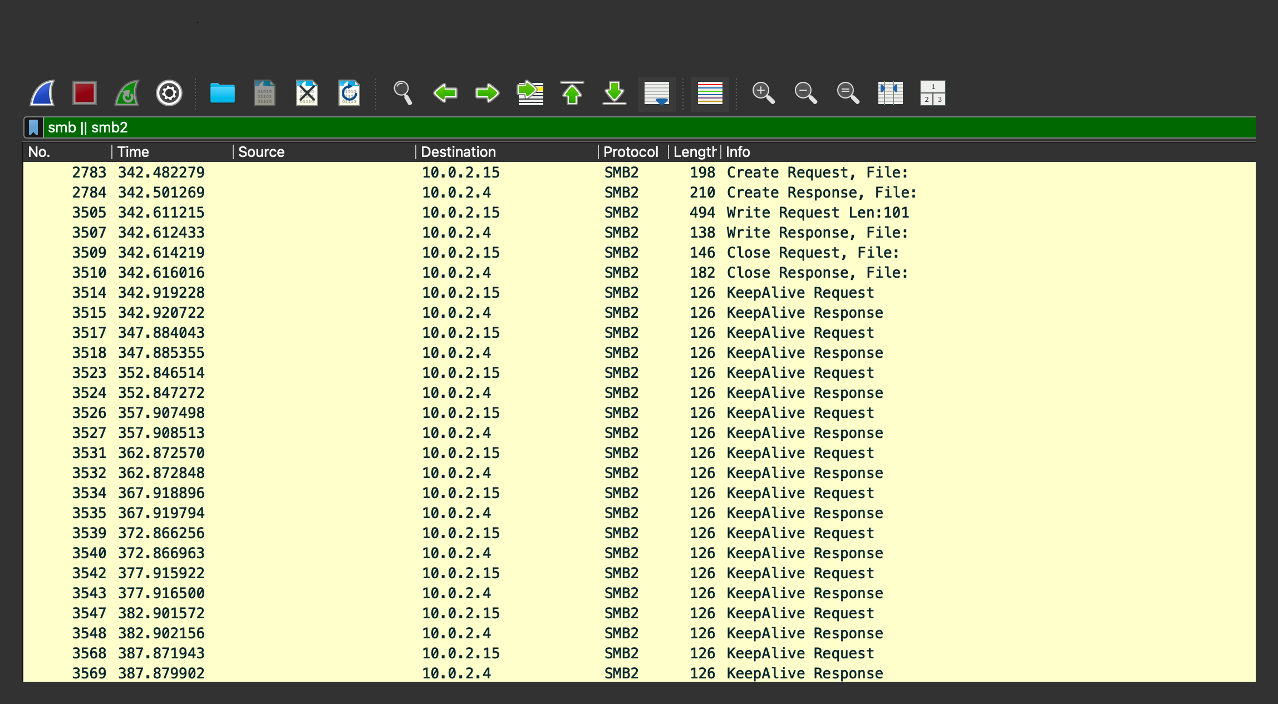Click length 126 of packet 3542

click(702, 573)
